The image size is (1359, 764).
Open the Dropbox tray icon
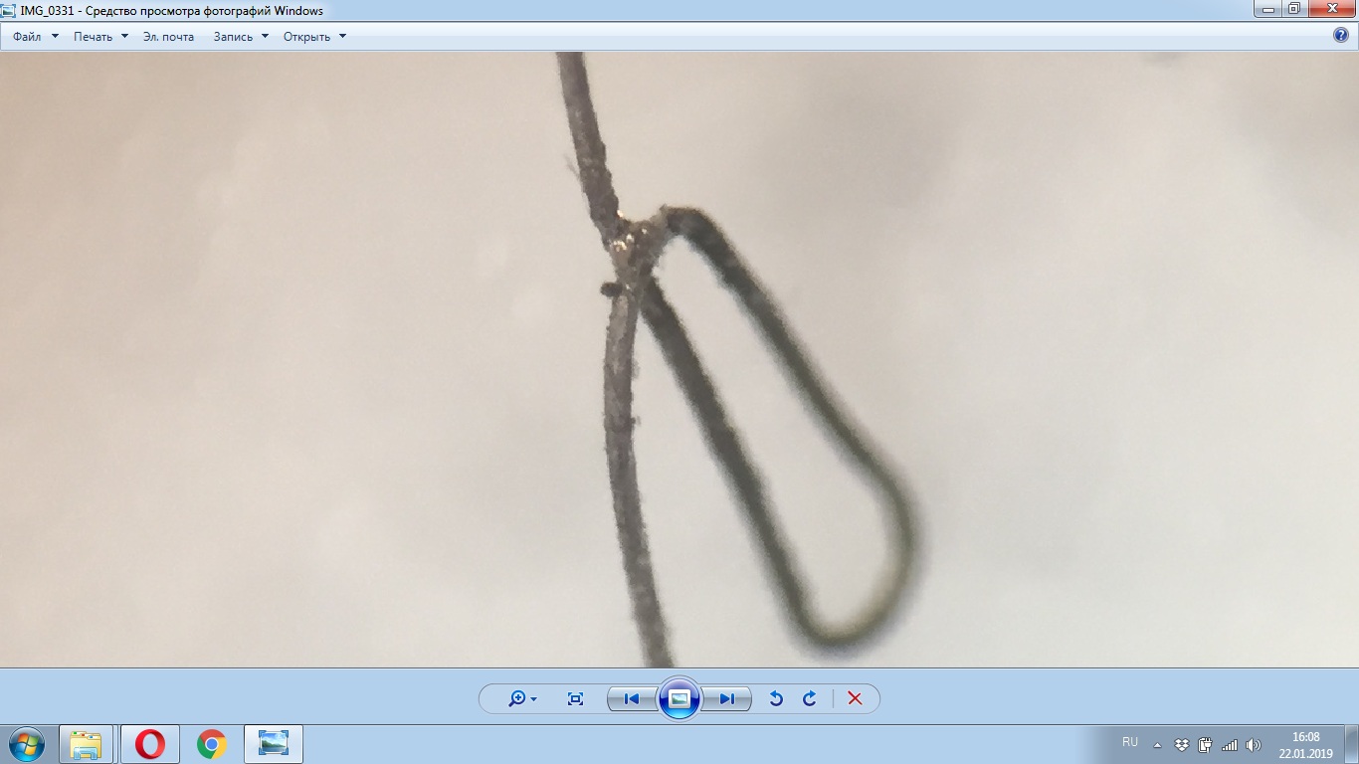[1182, 744]
